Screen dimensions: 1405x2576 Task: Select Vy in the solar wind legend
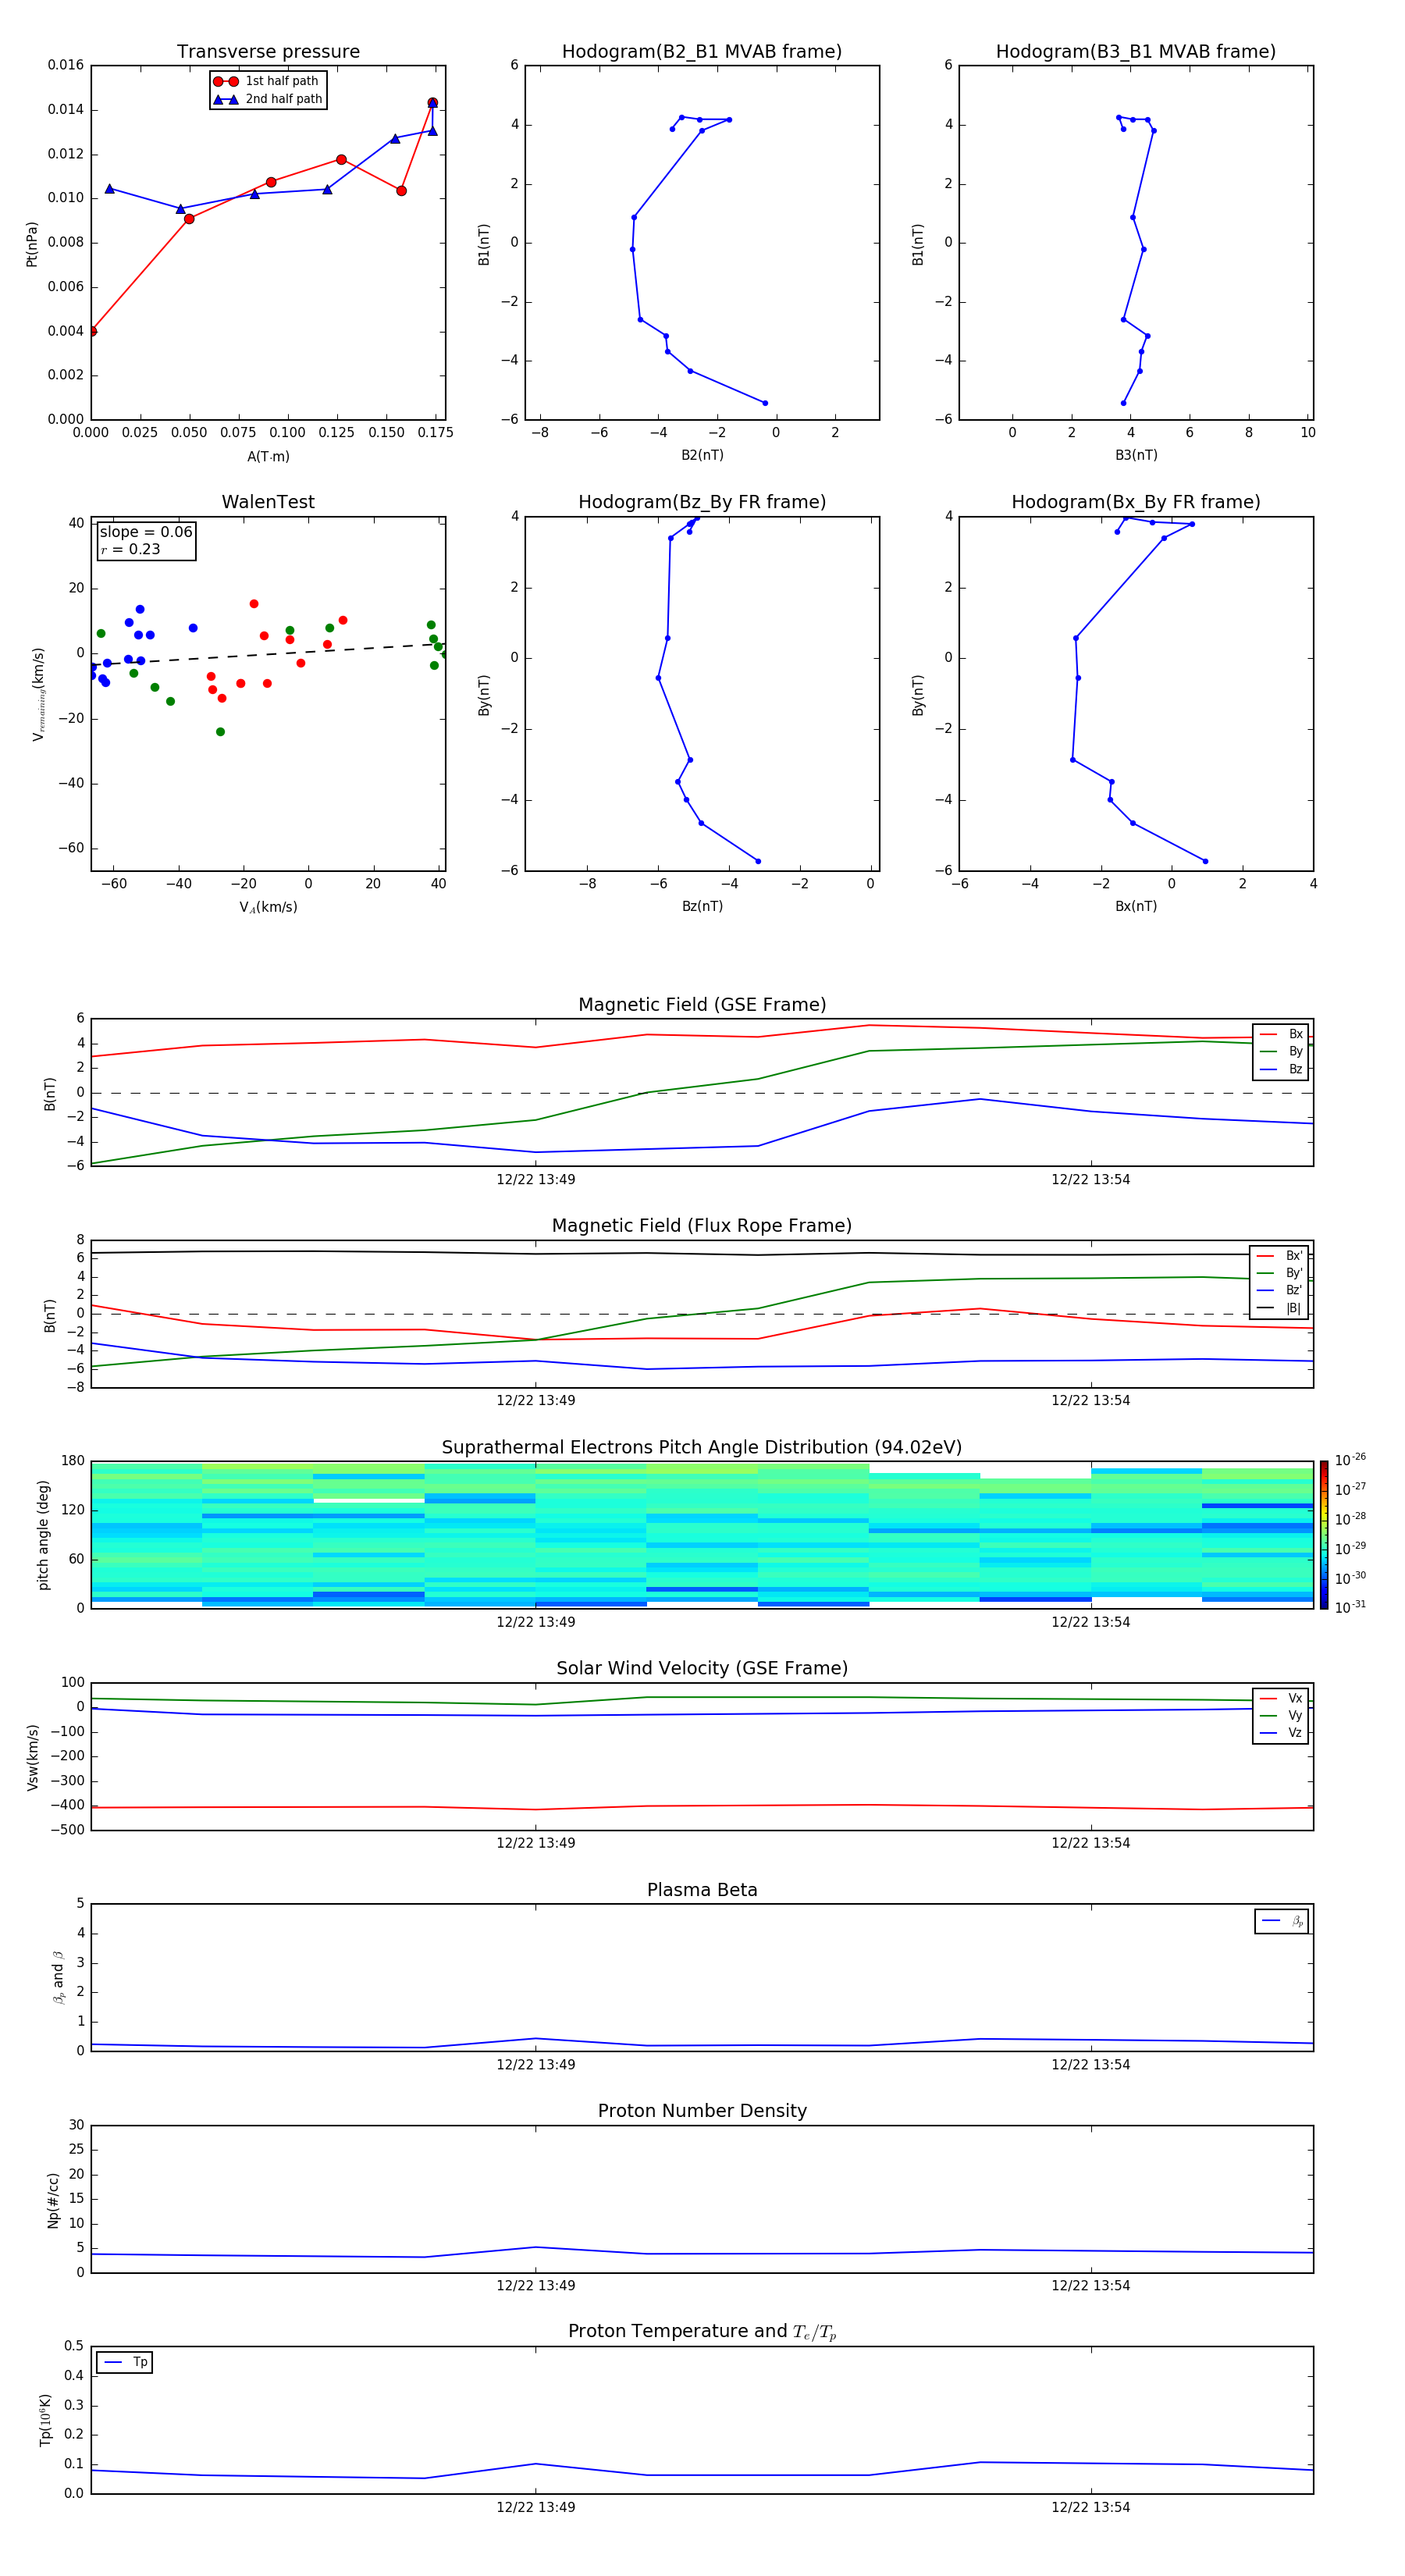[x=1282, y=1716]
